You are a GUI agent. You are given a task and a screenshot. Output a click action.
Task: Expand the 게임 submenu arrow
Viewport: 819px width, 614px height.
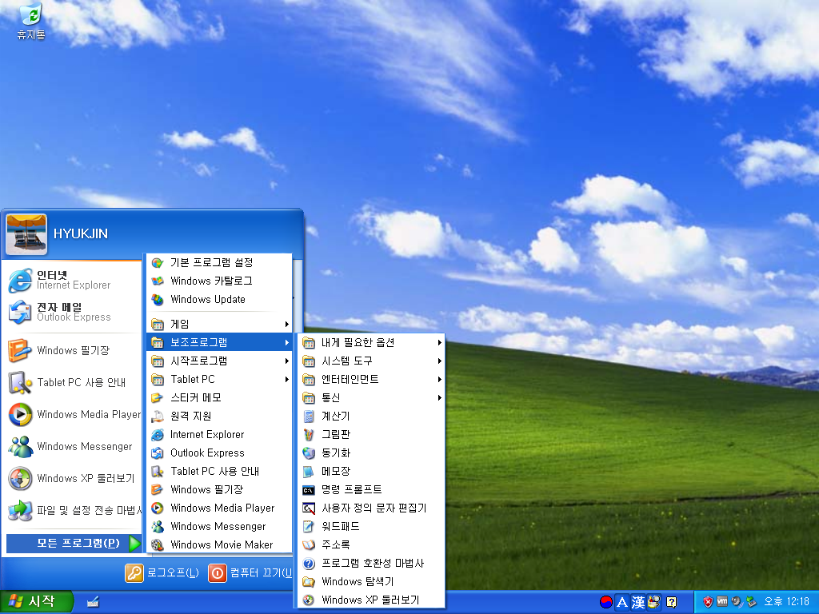pyautogui.click(x=287, y=325)
